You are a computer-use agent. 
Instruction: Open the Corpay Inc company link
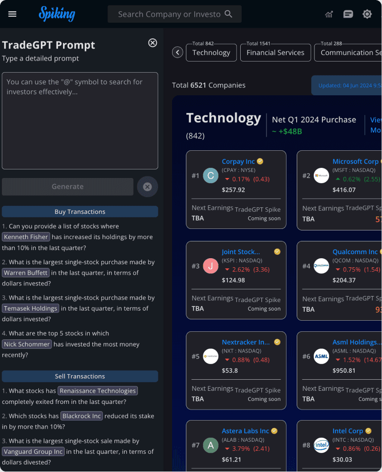pos(238,162)
